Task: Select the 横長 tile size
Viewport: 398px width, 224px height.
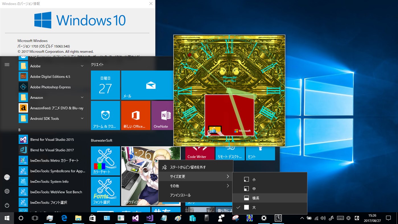Action: click(x=270, y=198)
